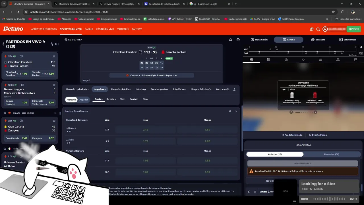Screen dimensions: 364x205
Task: Switch tracker to Boxscore
Action: (318, 40)
